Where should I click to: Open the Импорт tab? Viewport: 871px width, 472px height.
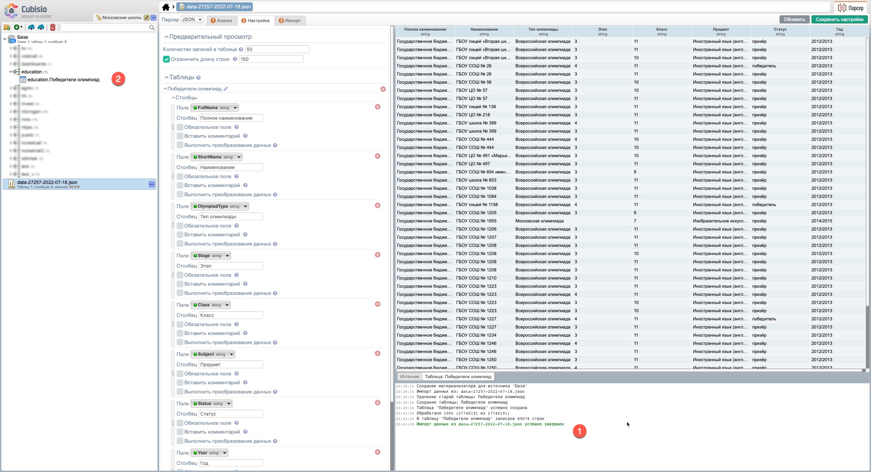coord(290,21)
